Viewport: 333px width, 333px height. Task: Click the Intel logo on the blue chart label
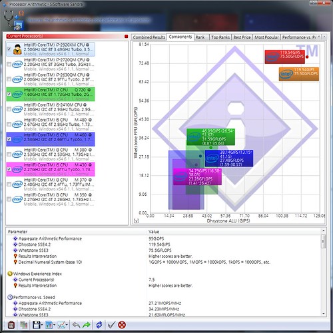[212, 158]
